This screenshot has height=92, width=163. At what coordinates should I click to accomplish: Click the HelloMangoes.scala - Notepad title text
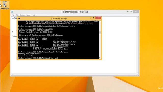click(x=75, y=12)
